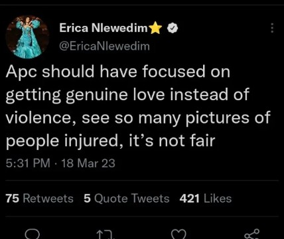Click 'getting genuine love' text line
The height and width of the screenshot is (239, 284).
click(x=85, y=95)
